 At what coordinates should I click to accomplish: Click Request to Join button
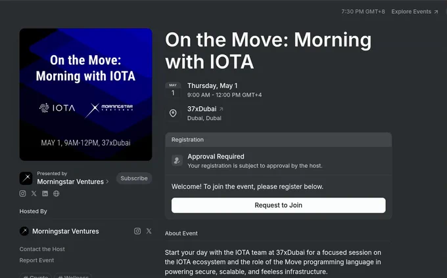(279, 205)
